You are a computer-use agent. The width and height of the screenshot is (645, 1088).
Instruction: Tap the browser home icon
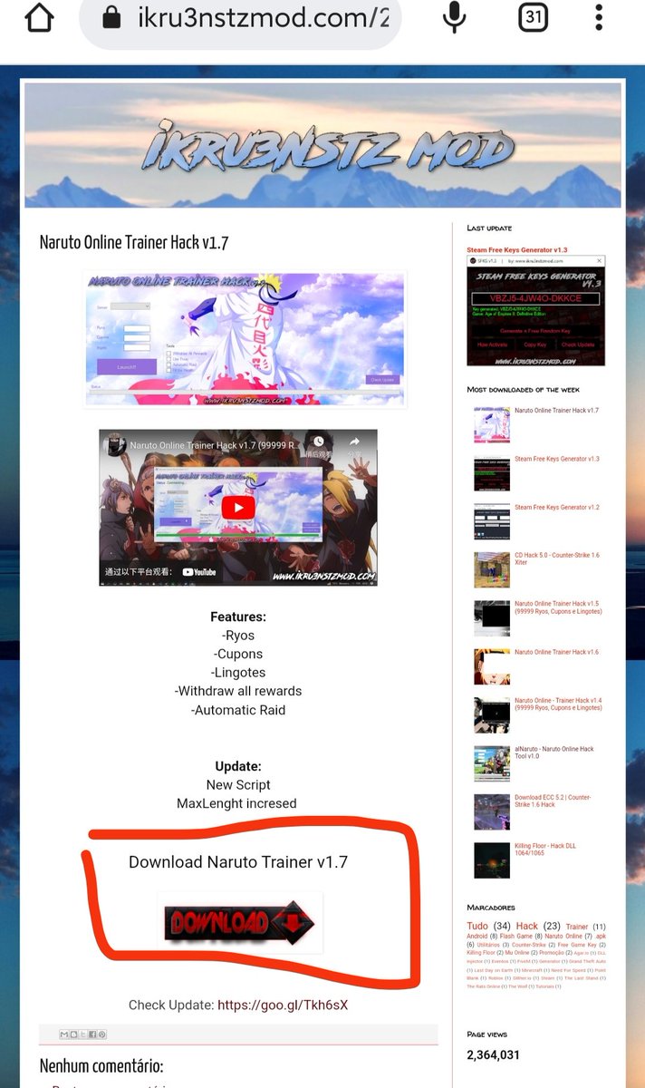pos(40,17)
